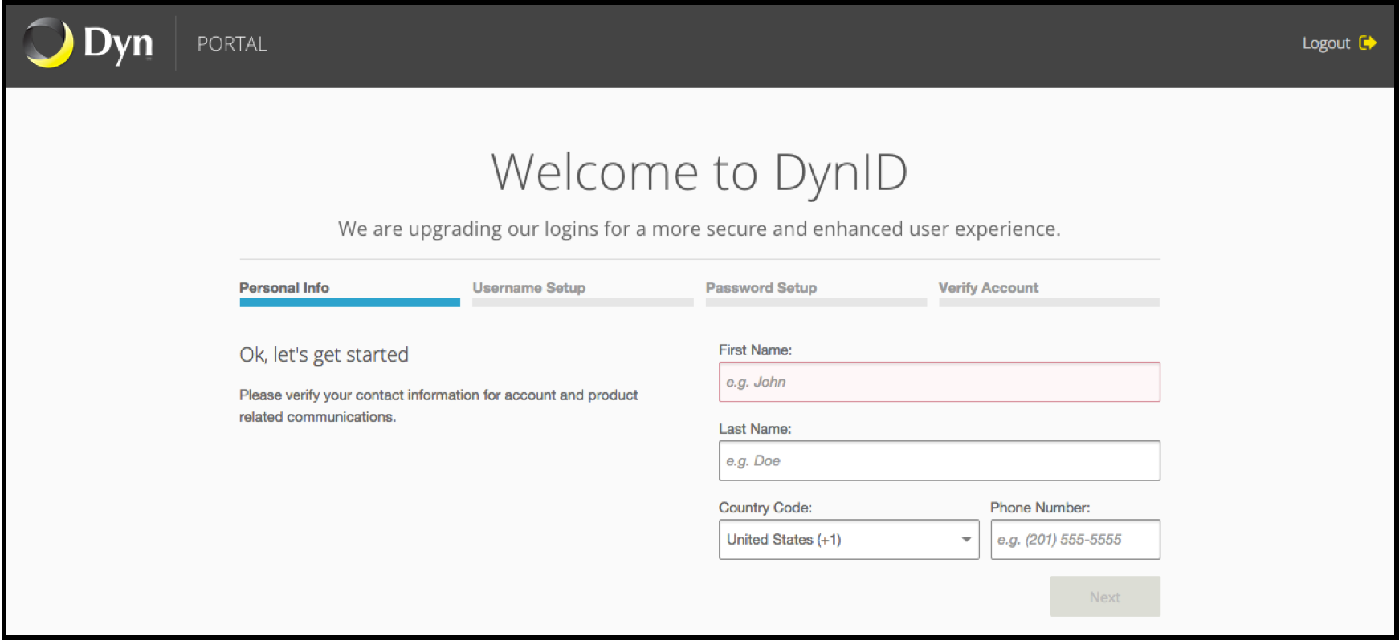
Task: Click the 'Ok, let's get started' text
Action: click(324, 354)
